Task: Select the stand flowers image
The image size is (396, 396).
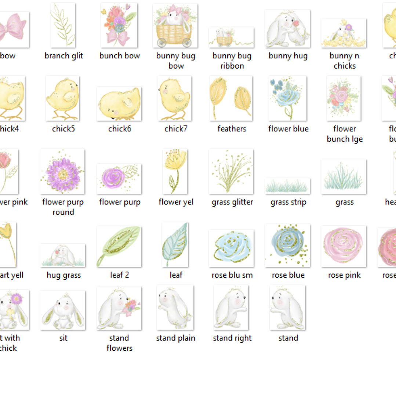Action: click(119, 308)
